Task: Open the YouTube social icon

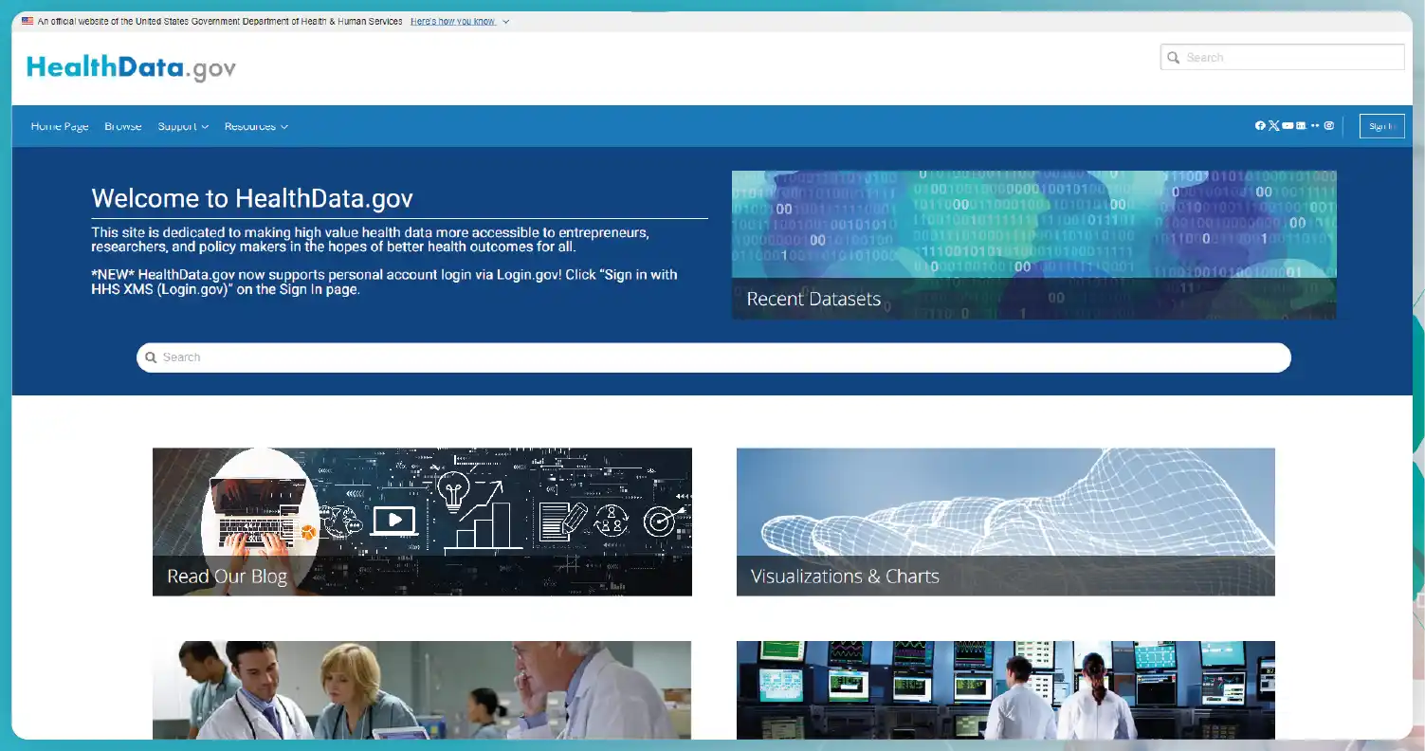Action: click(x=1288, y=125)
